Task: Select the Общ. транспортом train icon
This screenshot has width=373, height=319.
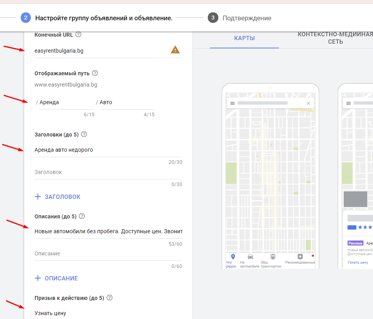Action: point(273,257)
